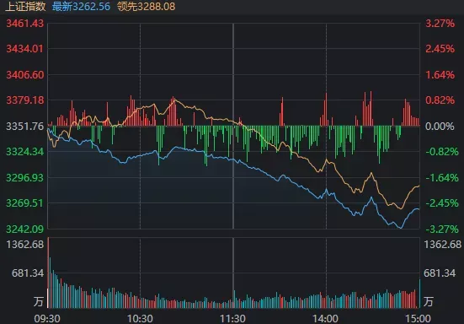Click the tall opening red volume bar
Screen dimensions: 464x324
[48, 273]
